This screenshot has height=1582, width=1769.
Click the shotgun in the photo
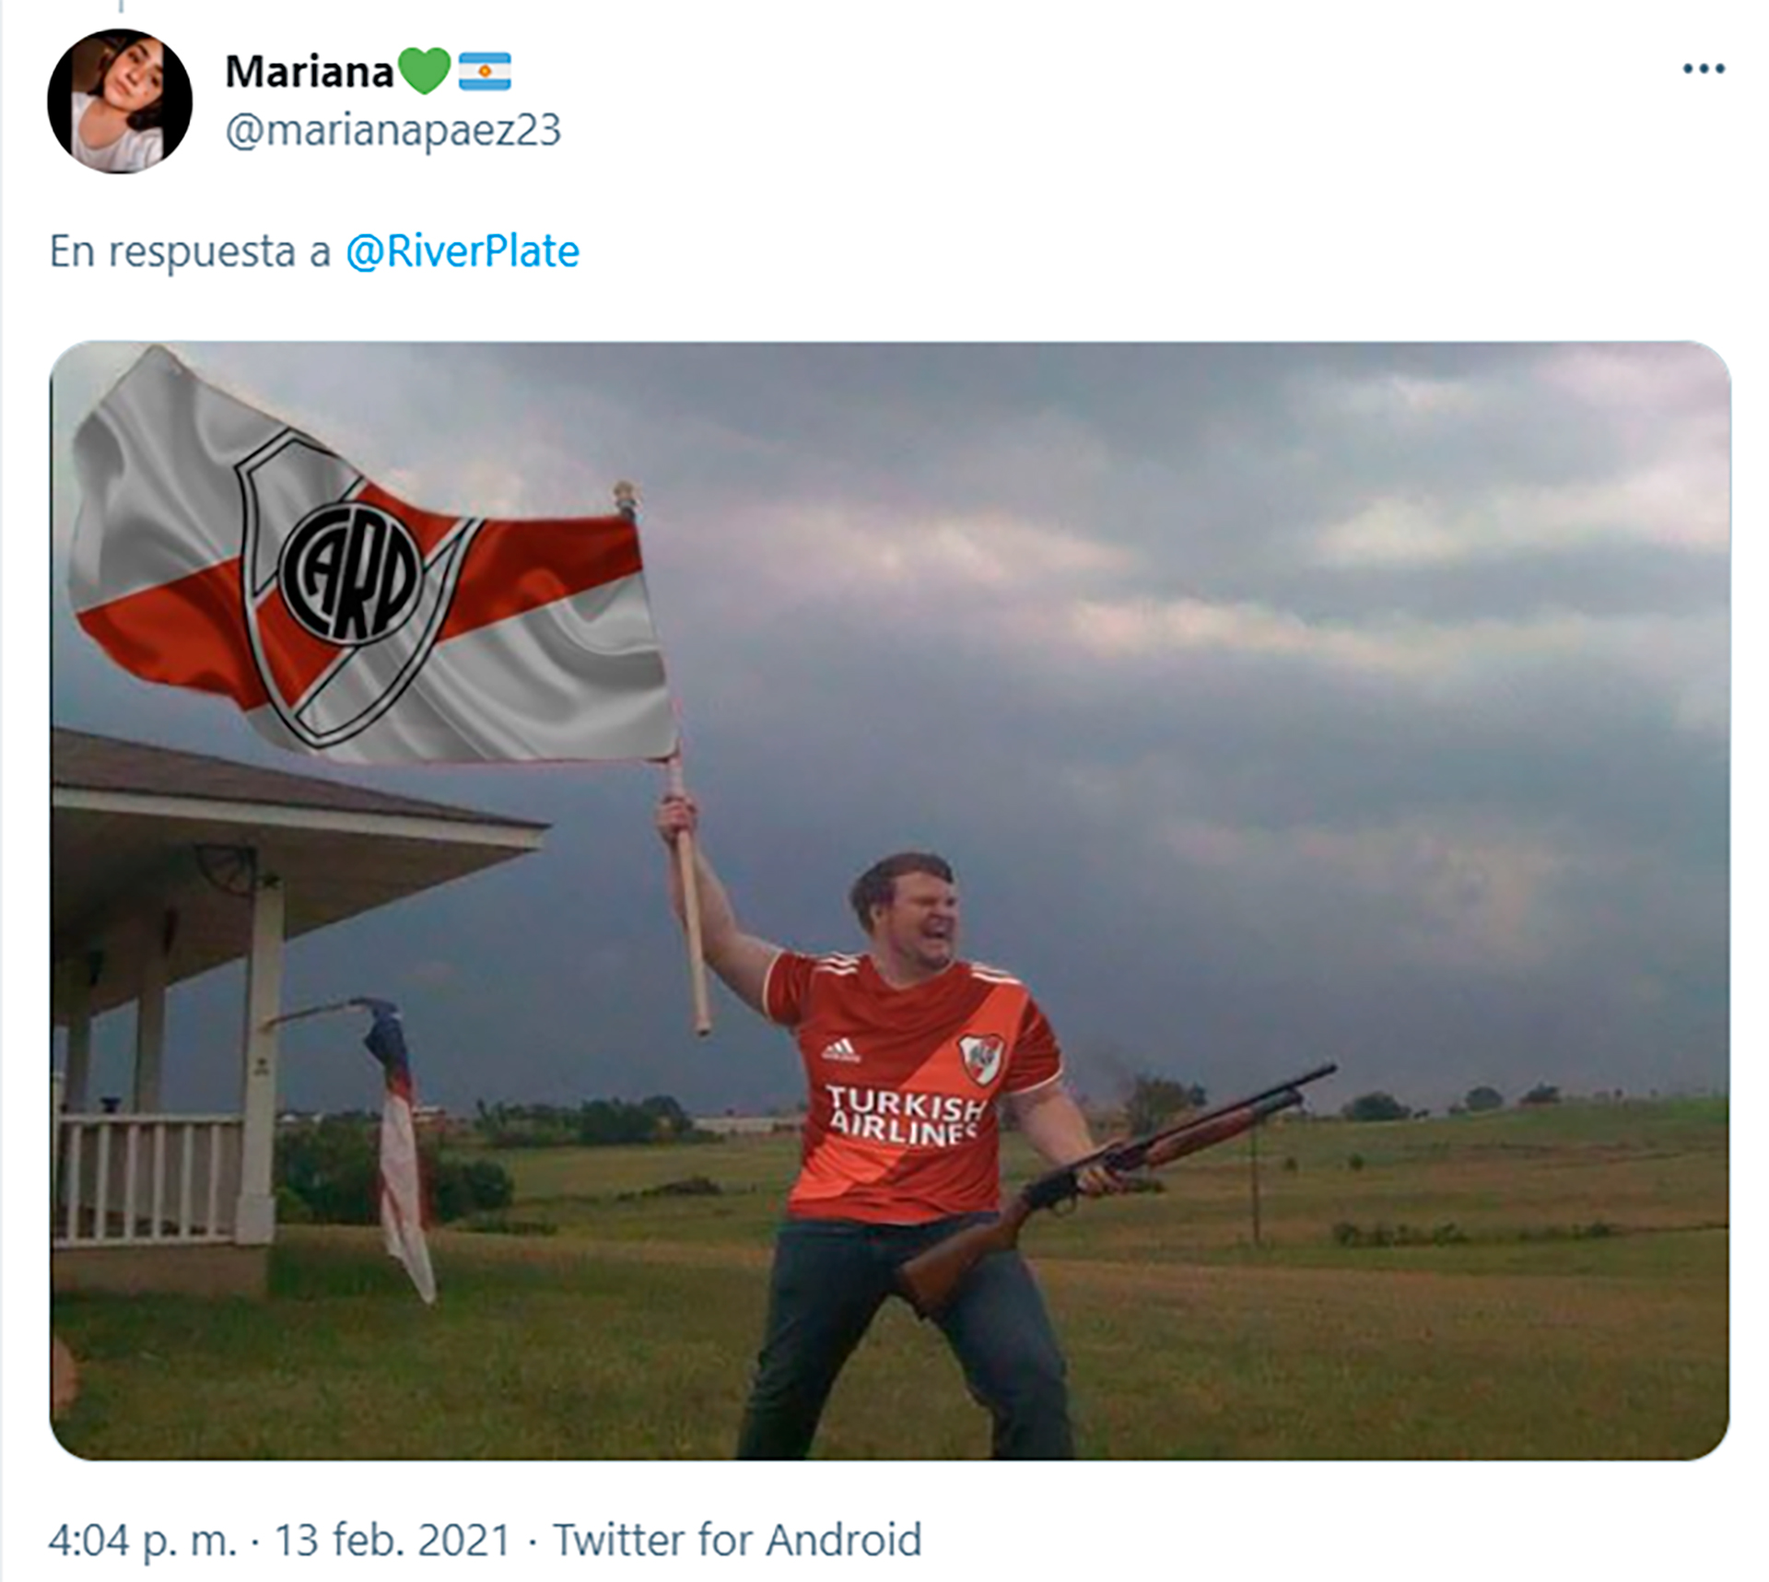pyautogui.click(x=1117, y=1189)
